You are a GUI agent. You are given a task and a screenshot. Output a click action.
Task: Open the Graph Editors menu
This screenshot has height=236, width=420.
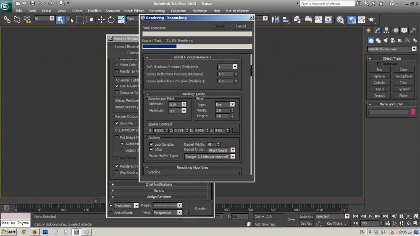(134, 11)
